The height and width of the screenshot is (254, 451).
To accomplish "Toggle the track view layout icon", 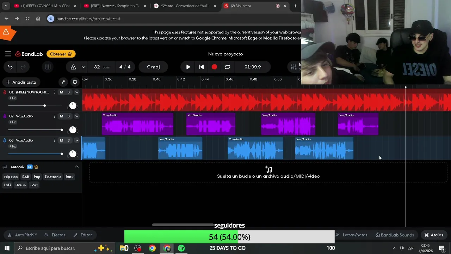I will (x=75, y=82).
